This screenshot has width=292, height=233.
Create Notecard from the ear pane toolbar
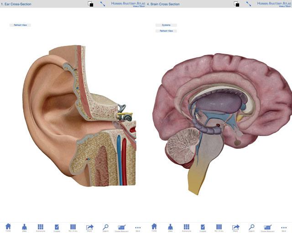point(122,227)
